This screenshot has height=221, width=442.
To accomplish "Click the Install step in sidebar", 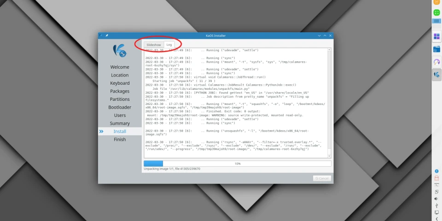I will point(120,132).
